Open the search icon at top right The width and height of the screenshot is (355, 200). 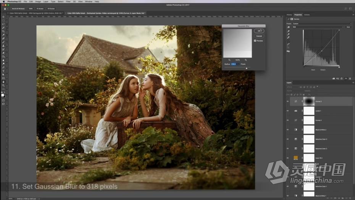[345, 9]
